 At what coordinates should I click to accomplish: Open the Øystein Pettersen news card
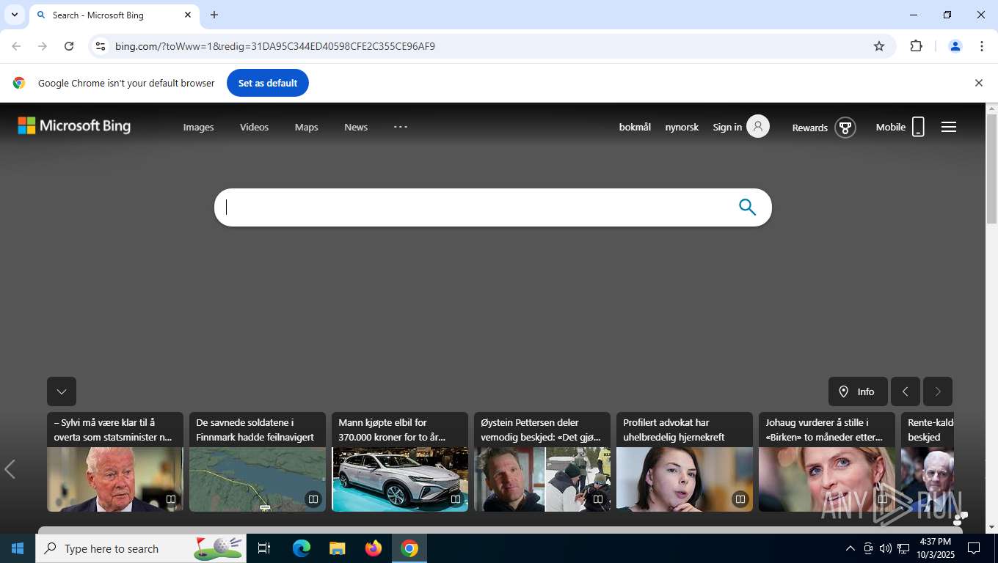[x=542, y=462]
